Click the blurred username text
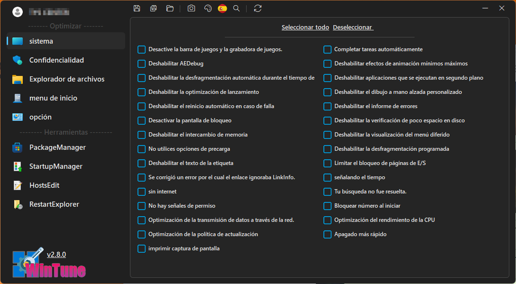 tap(49, 12)
